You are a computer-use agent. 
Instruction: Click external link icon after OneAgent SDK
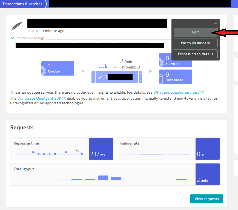[64, 99]
